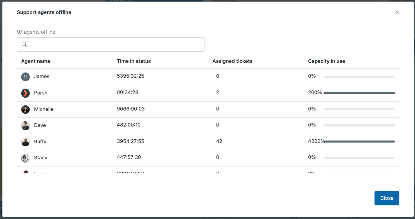Click Stacy's profile avatar
The image size is (415, 219).
[25, 158]
